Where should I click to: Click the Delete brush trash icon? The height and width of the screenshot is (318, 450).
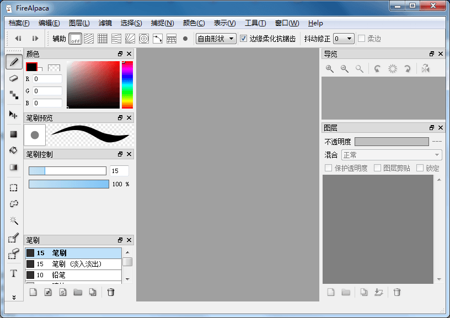[111, 292]
